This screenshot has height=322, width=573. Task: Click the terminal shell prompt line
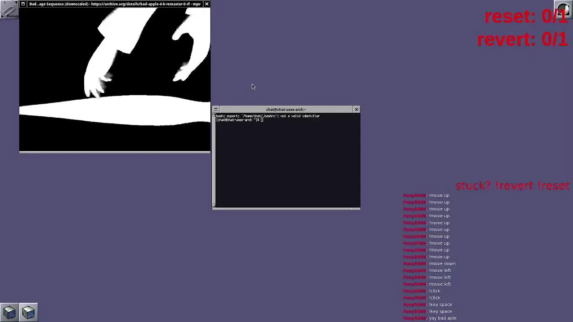click(x=239, y=120)
